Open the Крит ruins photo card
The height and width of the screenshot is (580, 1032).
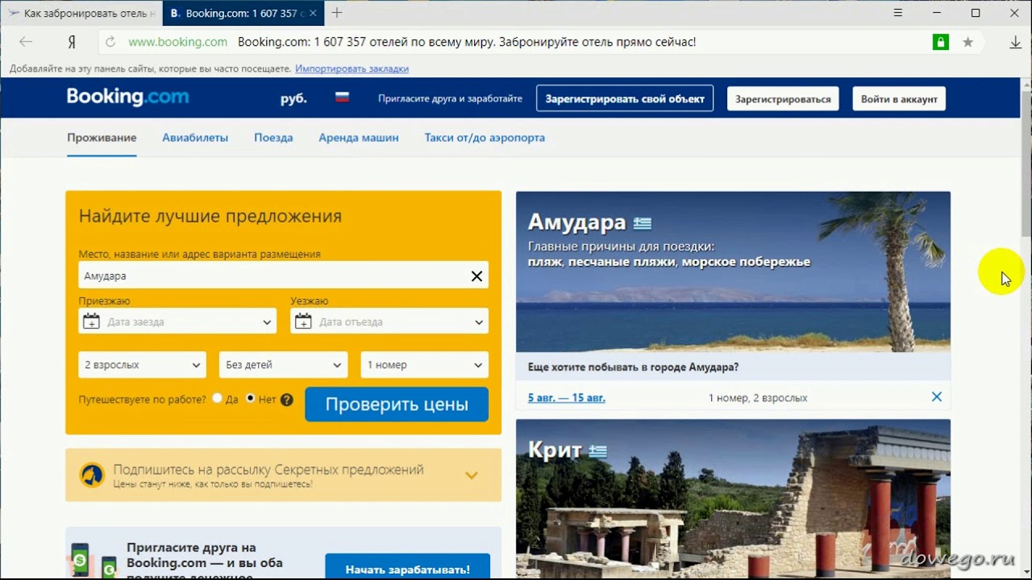pos(733,499)
